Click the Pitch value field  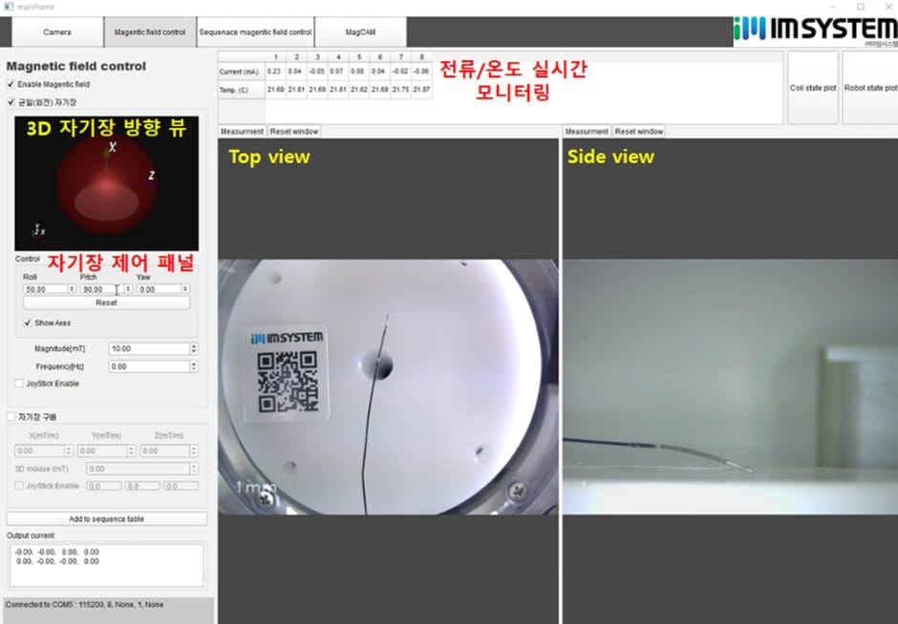coord(102,289)
